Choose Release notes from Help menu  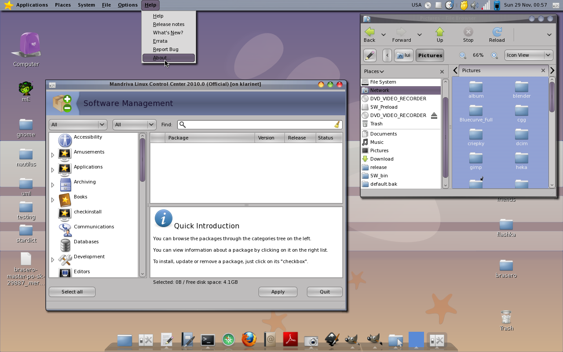pos(168,24)
